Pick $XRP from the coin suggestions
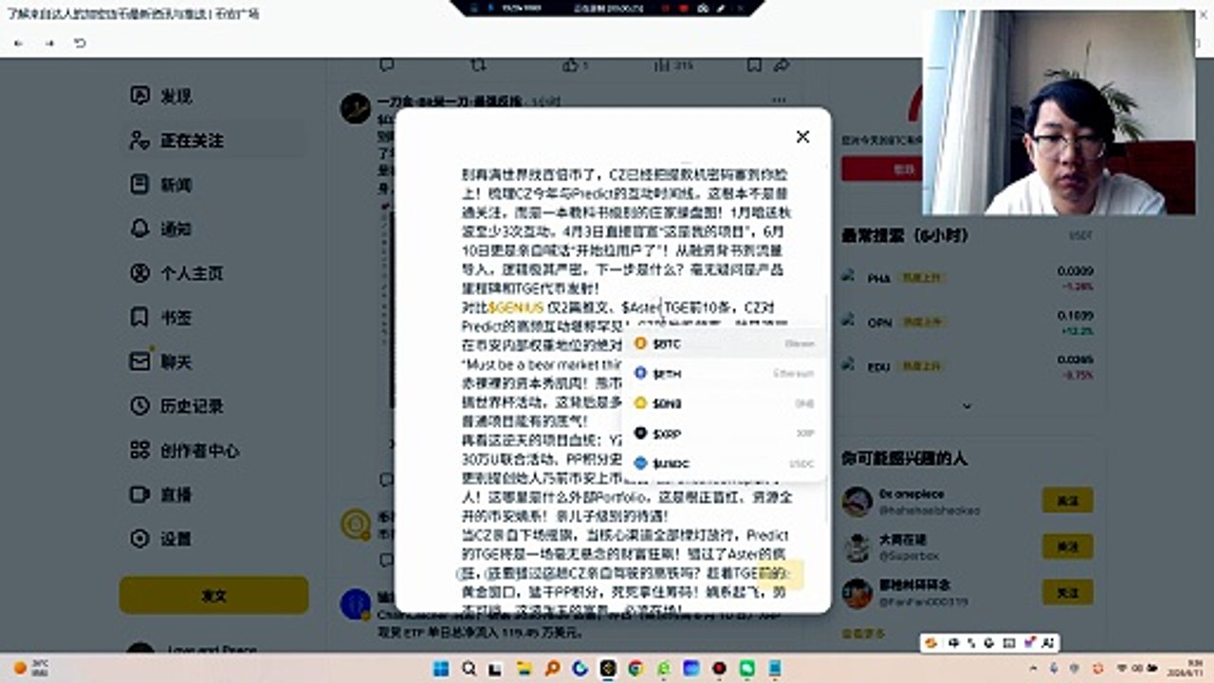The width and height of the screenshot is (1214, 683). click(726, 434)
